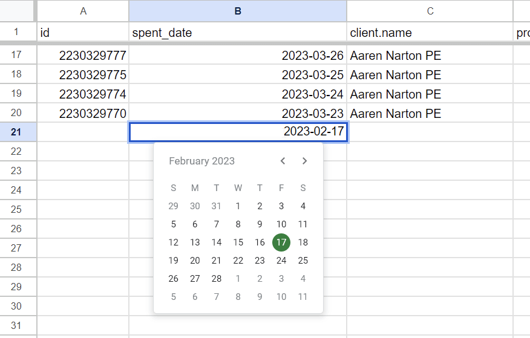530x338 pixels.
Task: Select the column A header
Action: [83, 11]
